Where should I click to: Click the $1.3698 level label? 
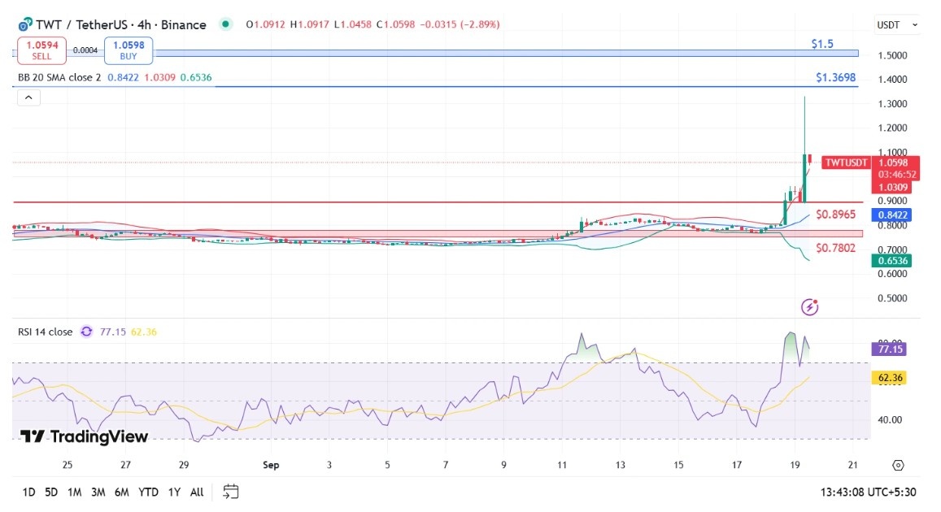pyautogui.click(x=835, y=77)
